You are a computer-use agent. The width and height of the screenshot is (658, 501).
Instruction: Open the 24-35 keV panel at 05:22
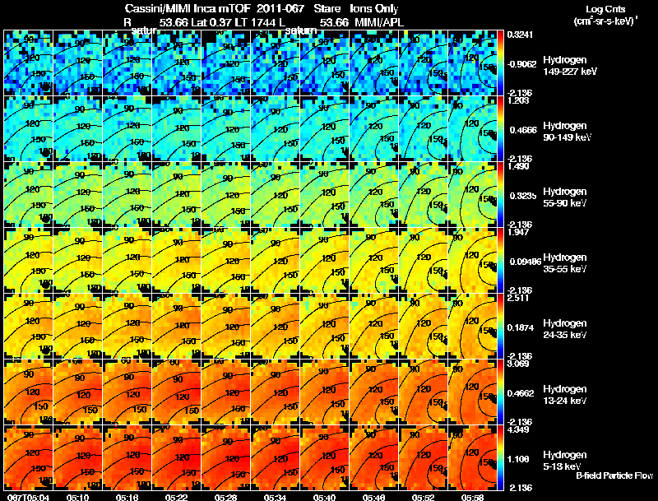(176, 326)
